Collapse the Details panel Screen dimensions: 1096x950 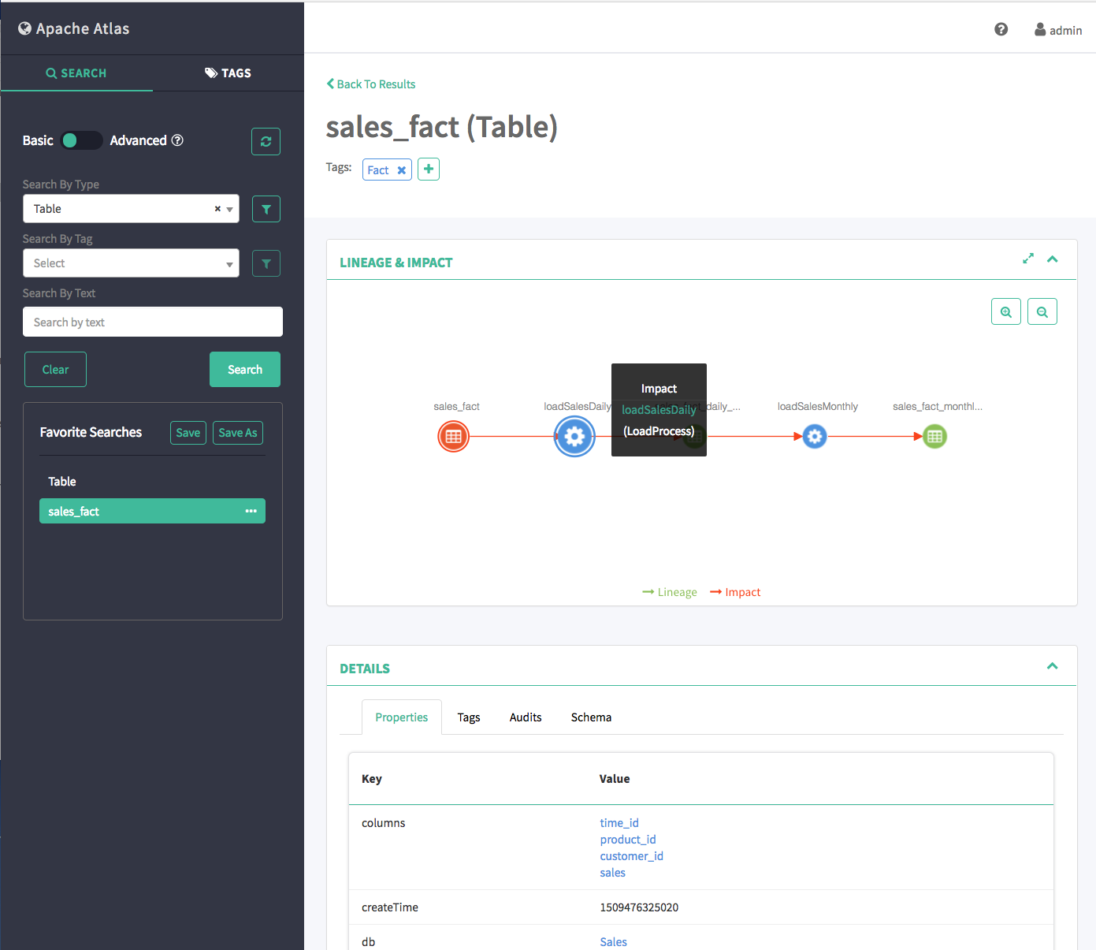coord(1052,666)
